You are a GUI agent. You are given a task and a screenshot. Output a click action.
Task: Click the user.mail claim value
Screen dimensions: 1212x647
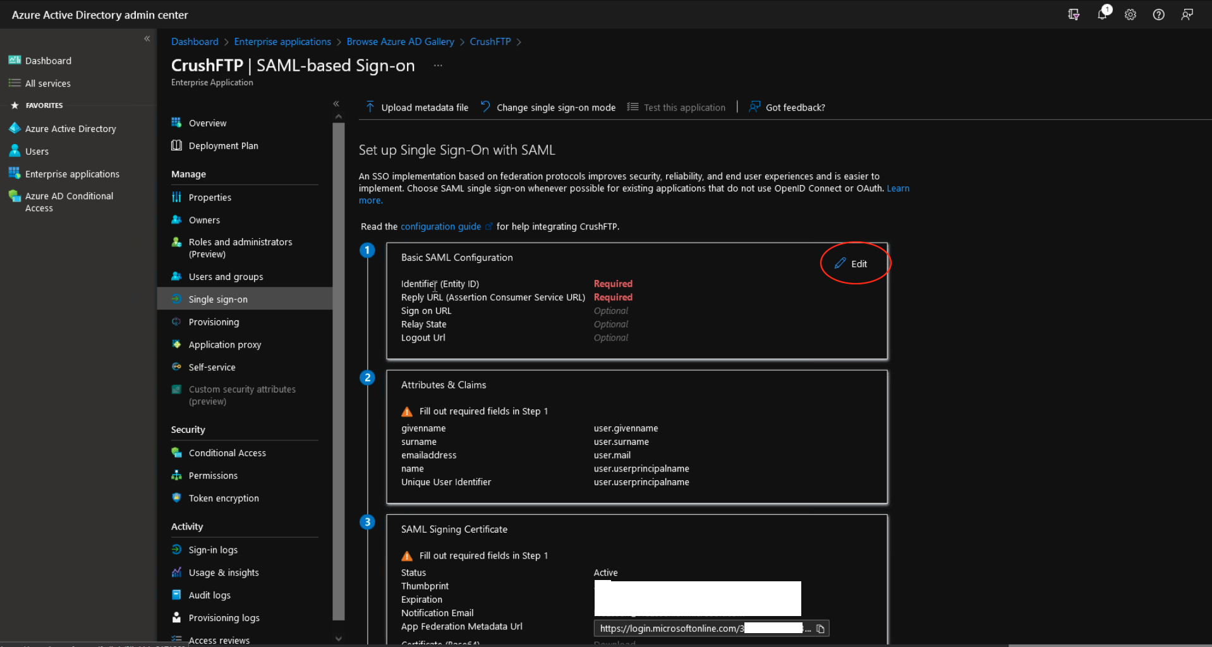[612, 455]
